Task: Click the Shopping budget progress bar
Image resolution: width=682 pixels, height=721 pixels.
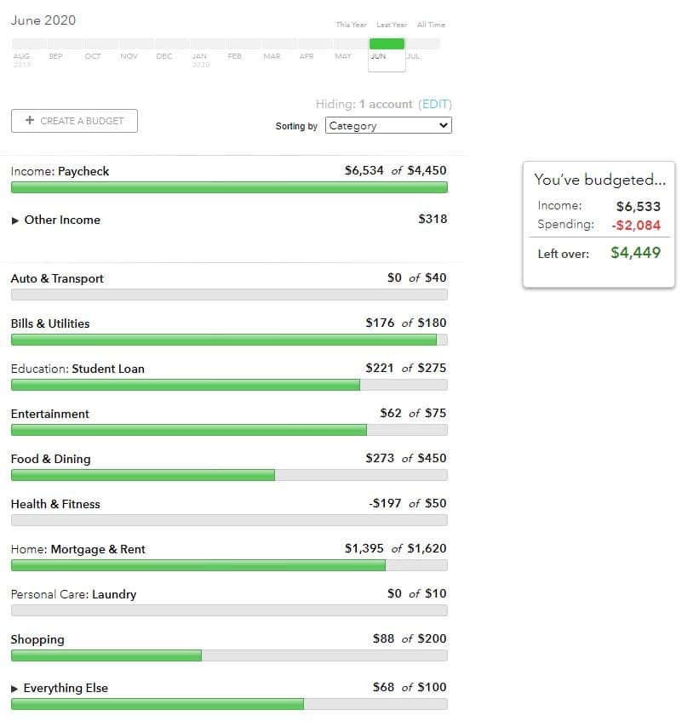Action: click(228, 655)
